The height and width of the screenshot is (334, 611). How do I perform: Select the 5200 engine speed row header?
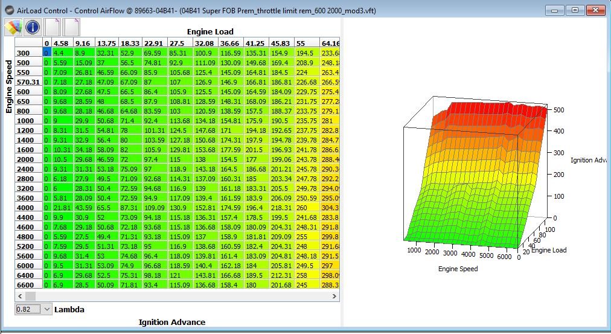(28, 246)
